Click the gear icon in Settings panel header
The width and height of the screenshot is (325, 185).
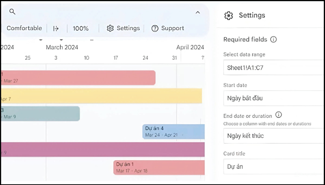point(229,15)
